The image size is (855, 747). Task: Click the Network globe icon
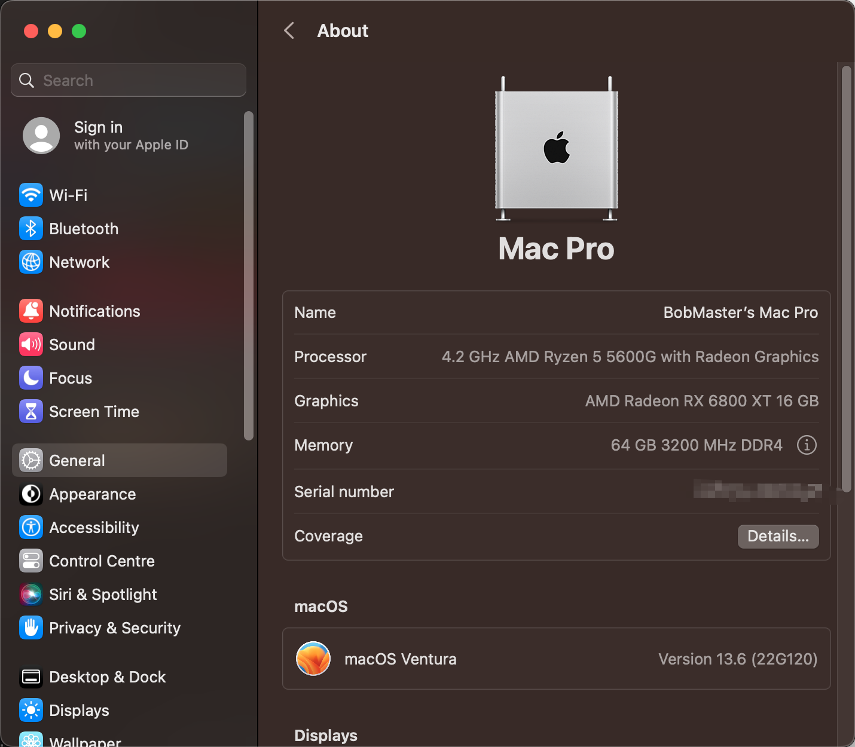(31, 262)
